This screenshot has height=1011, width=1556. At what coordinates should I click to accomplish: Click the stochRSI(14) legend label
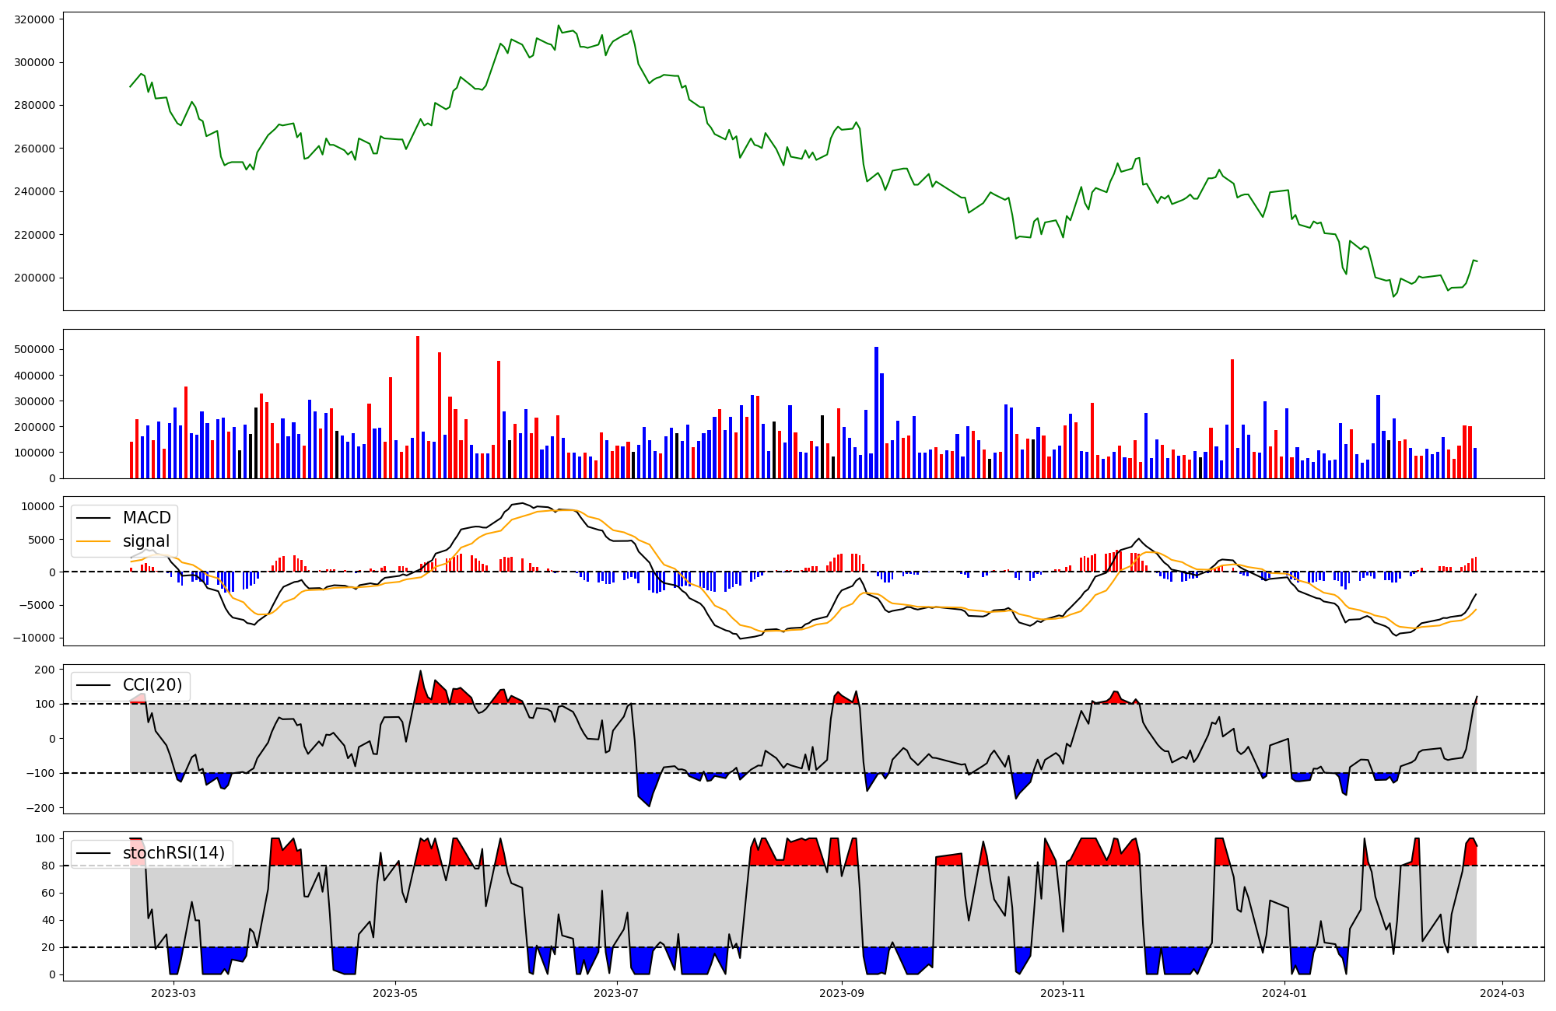tap(173, 853)
